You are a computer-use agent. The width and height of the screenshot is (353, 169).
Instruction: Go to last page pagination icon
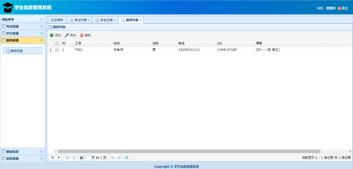tap(119, 157)
